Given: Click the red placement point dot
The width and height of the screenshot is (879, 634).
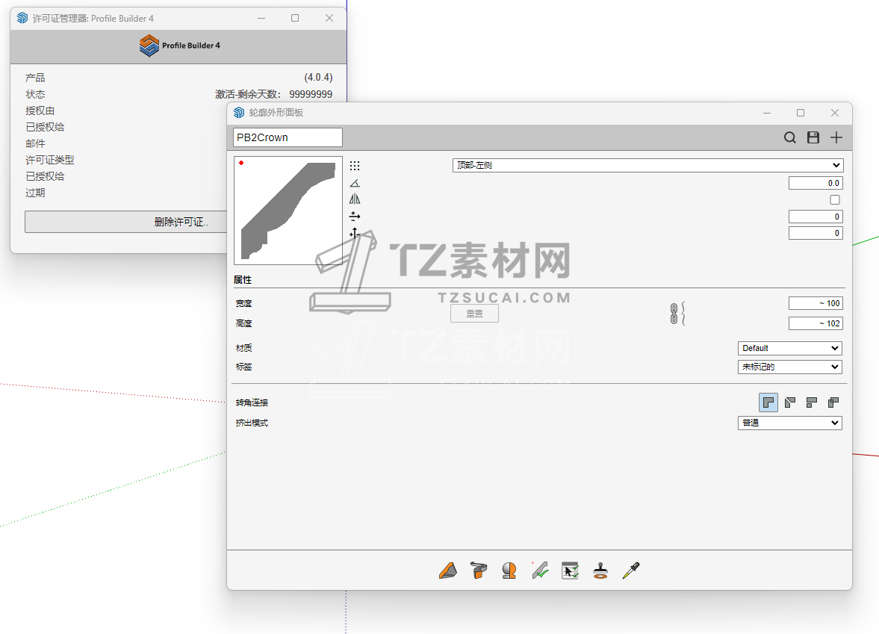Looking at the screenshot, I should (x=241, y=163).
